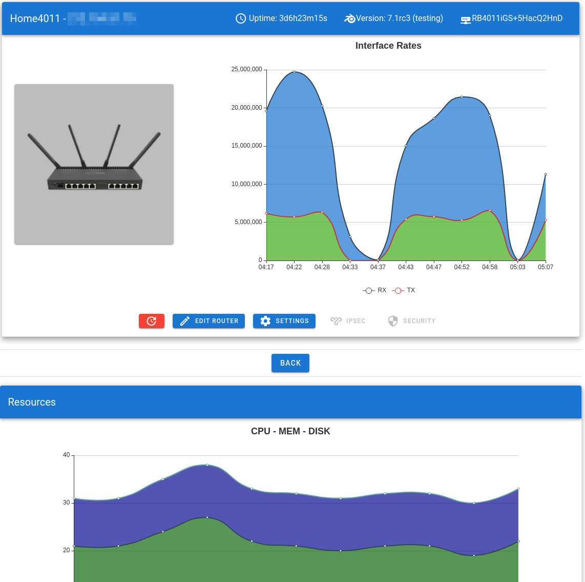
Task: Click the router product image
Action: 94,164
